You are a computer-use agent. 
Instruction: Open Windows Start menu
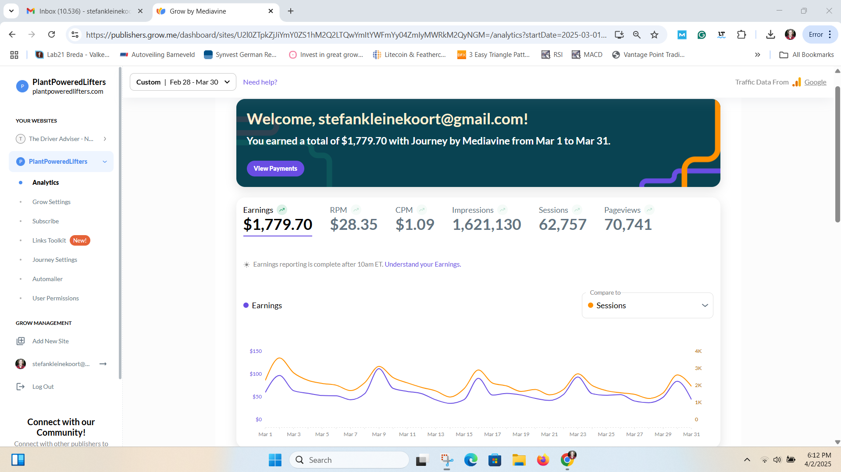[275, 460]
